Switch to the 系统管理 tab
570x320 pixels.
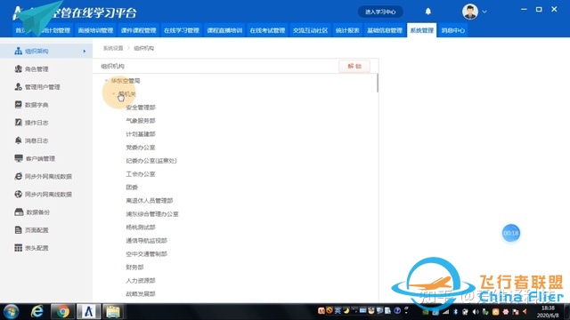pyautogui.click(x=421, y=30)
